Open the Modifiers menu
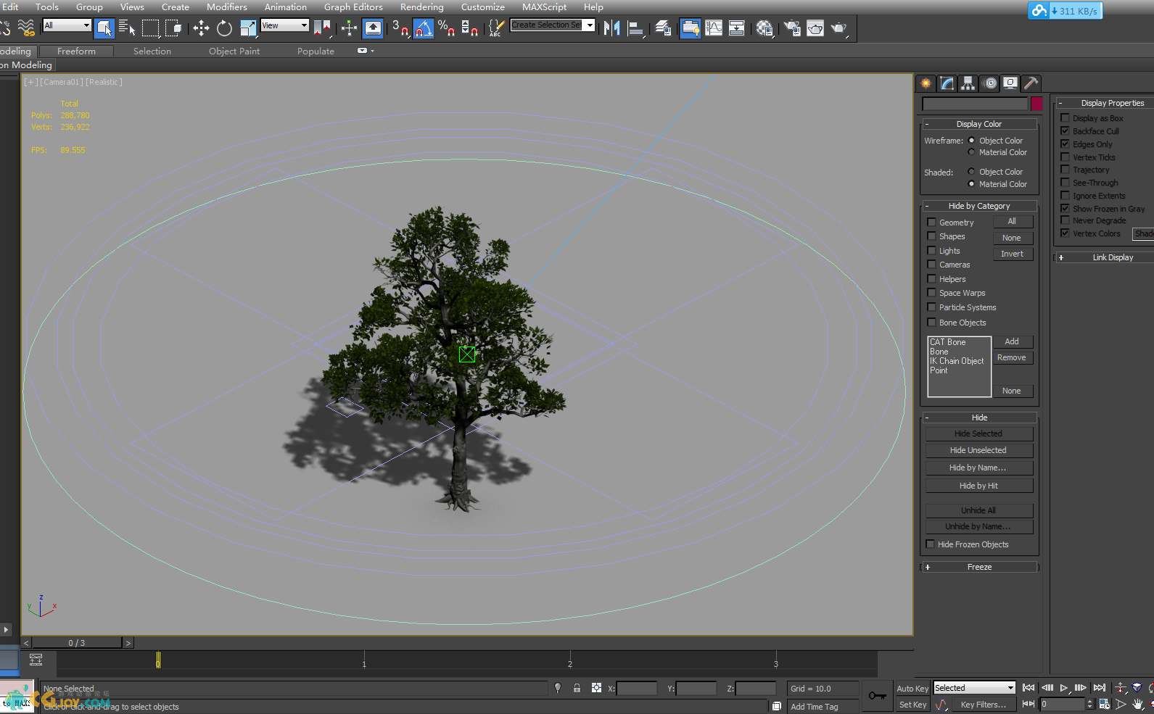Image resolution: width=1154 pixels, height=714 pixels. coord(227,7)
